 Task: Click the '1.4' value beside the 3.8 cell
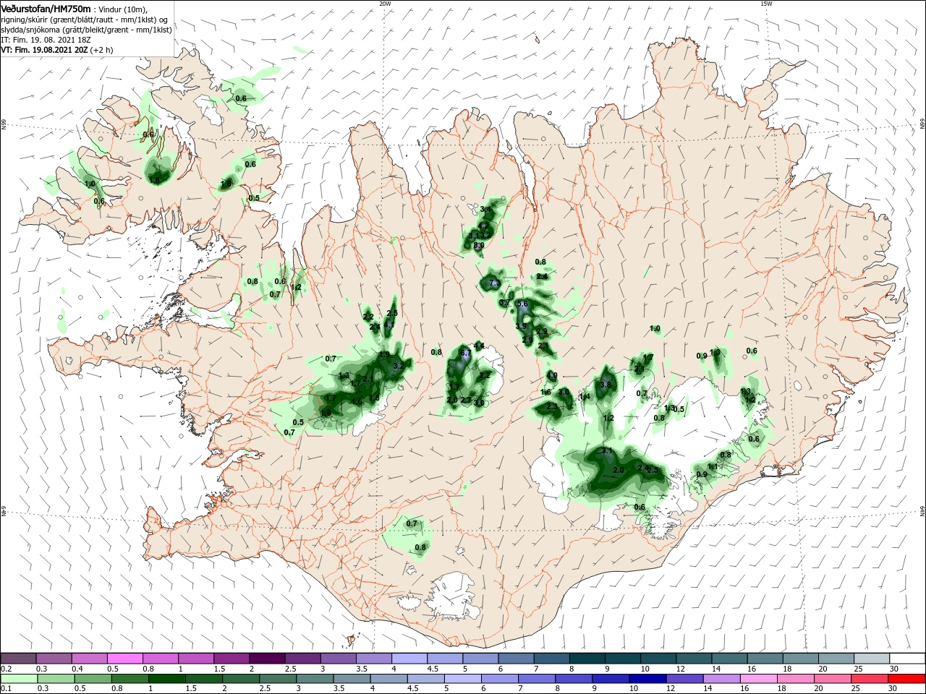[585, 396]
